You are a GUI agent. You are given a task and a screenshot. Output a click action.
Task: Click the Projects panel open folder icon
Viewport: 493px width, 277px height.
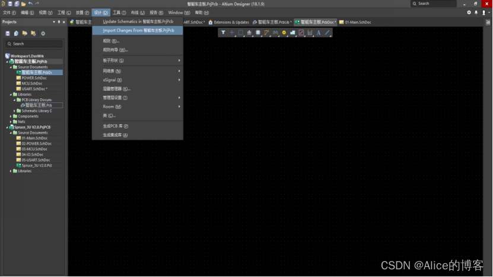[24, 33]
